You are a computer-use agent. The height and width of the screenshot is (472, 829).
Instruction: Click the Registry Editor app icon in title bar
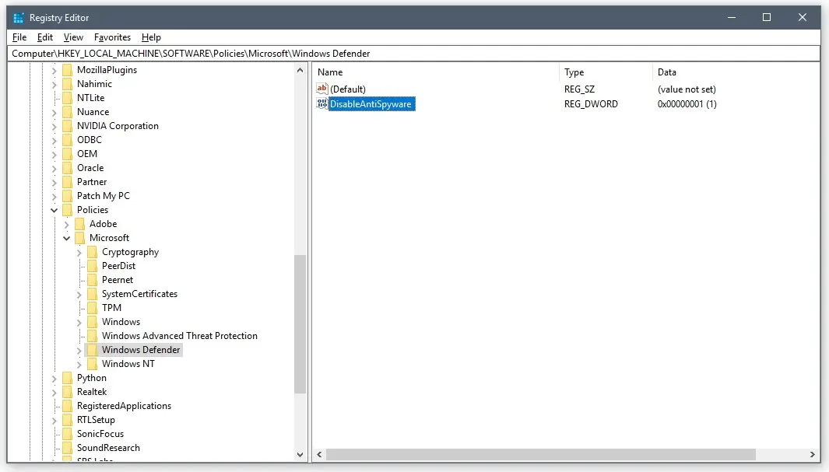pyautogui.click(x=19, y=18)
